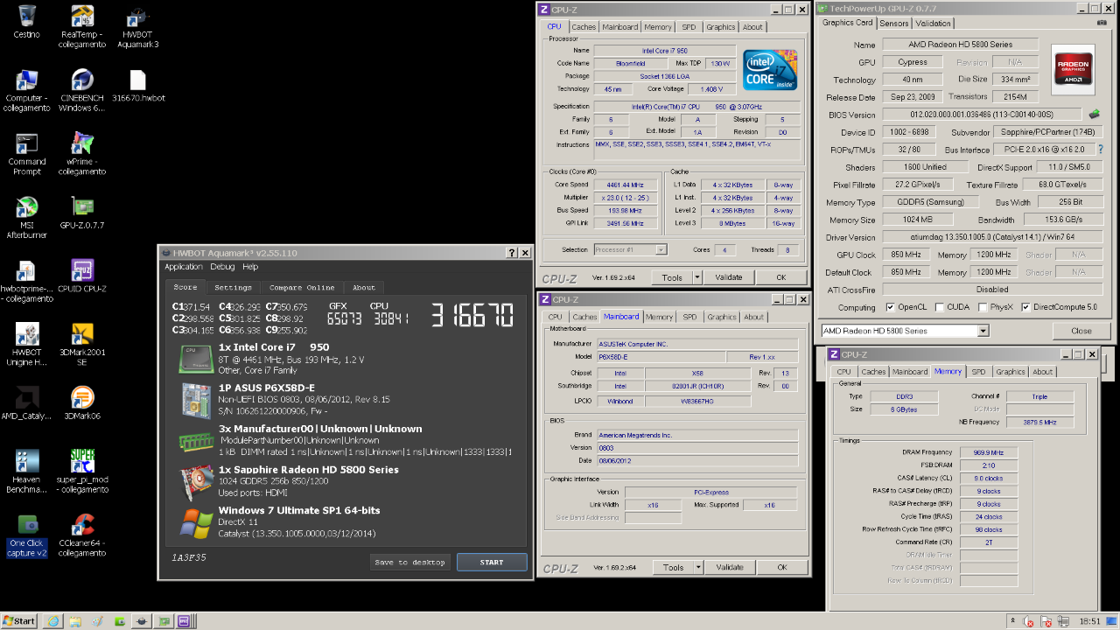Click Save to desktop button in Aquamark
Screen dimensions: 1120x630
tap(409, 563)
